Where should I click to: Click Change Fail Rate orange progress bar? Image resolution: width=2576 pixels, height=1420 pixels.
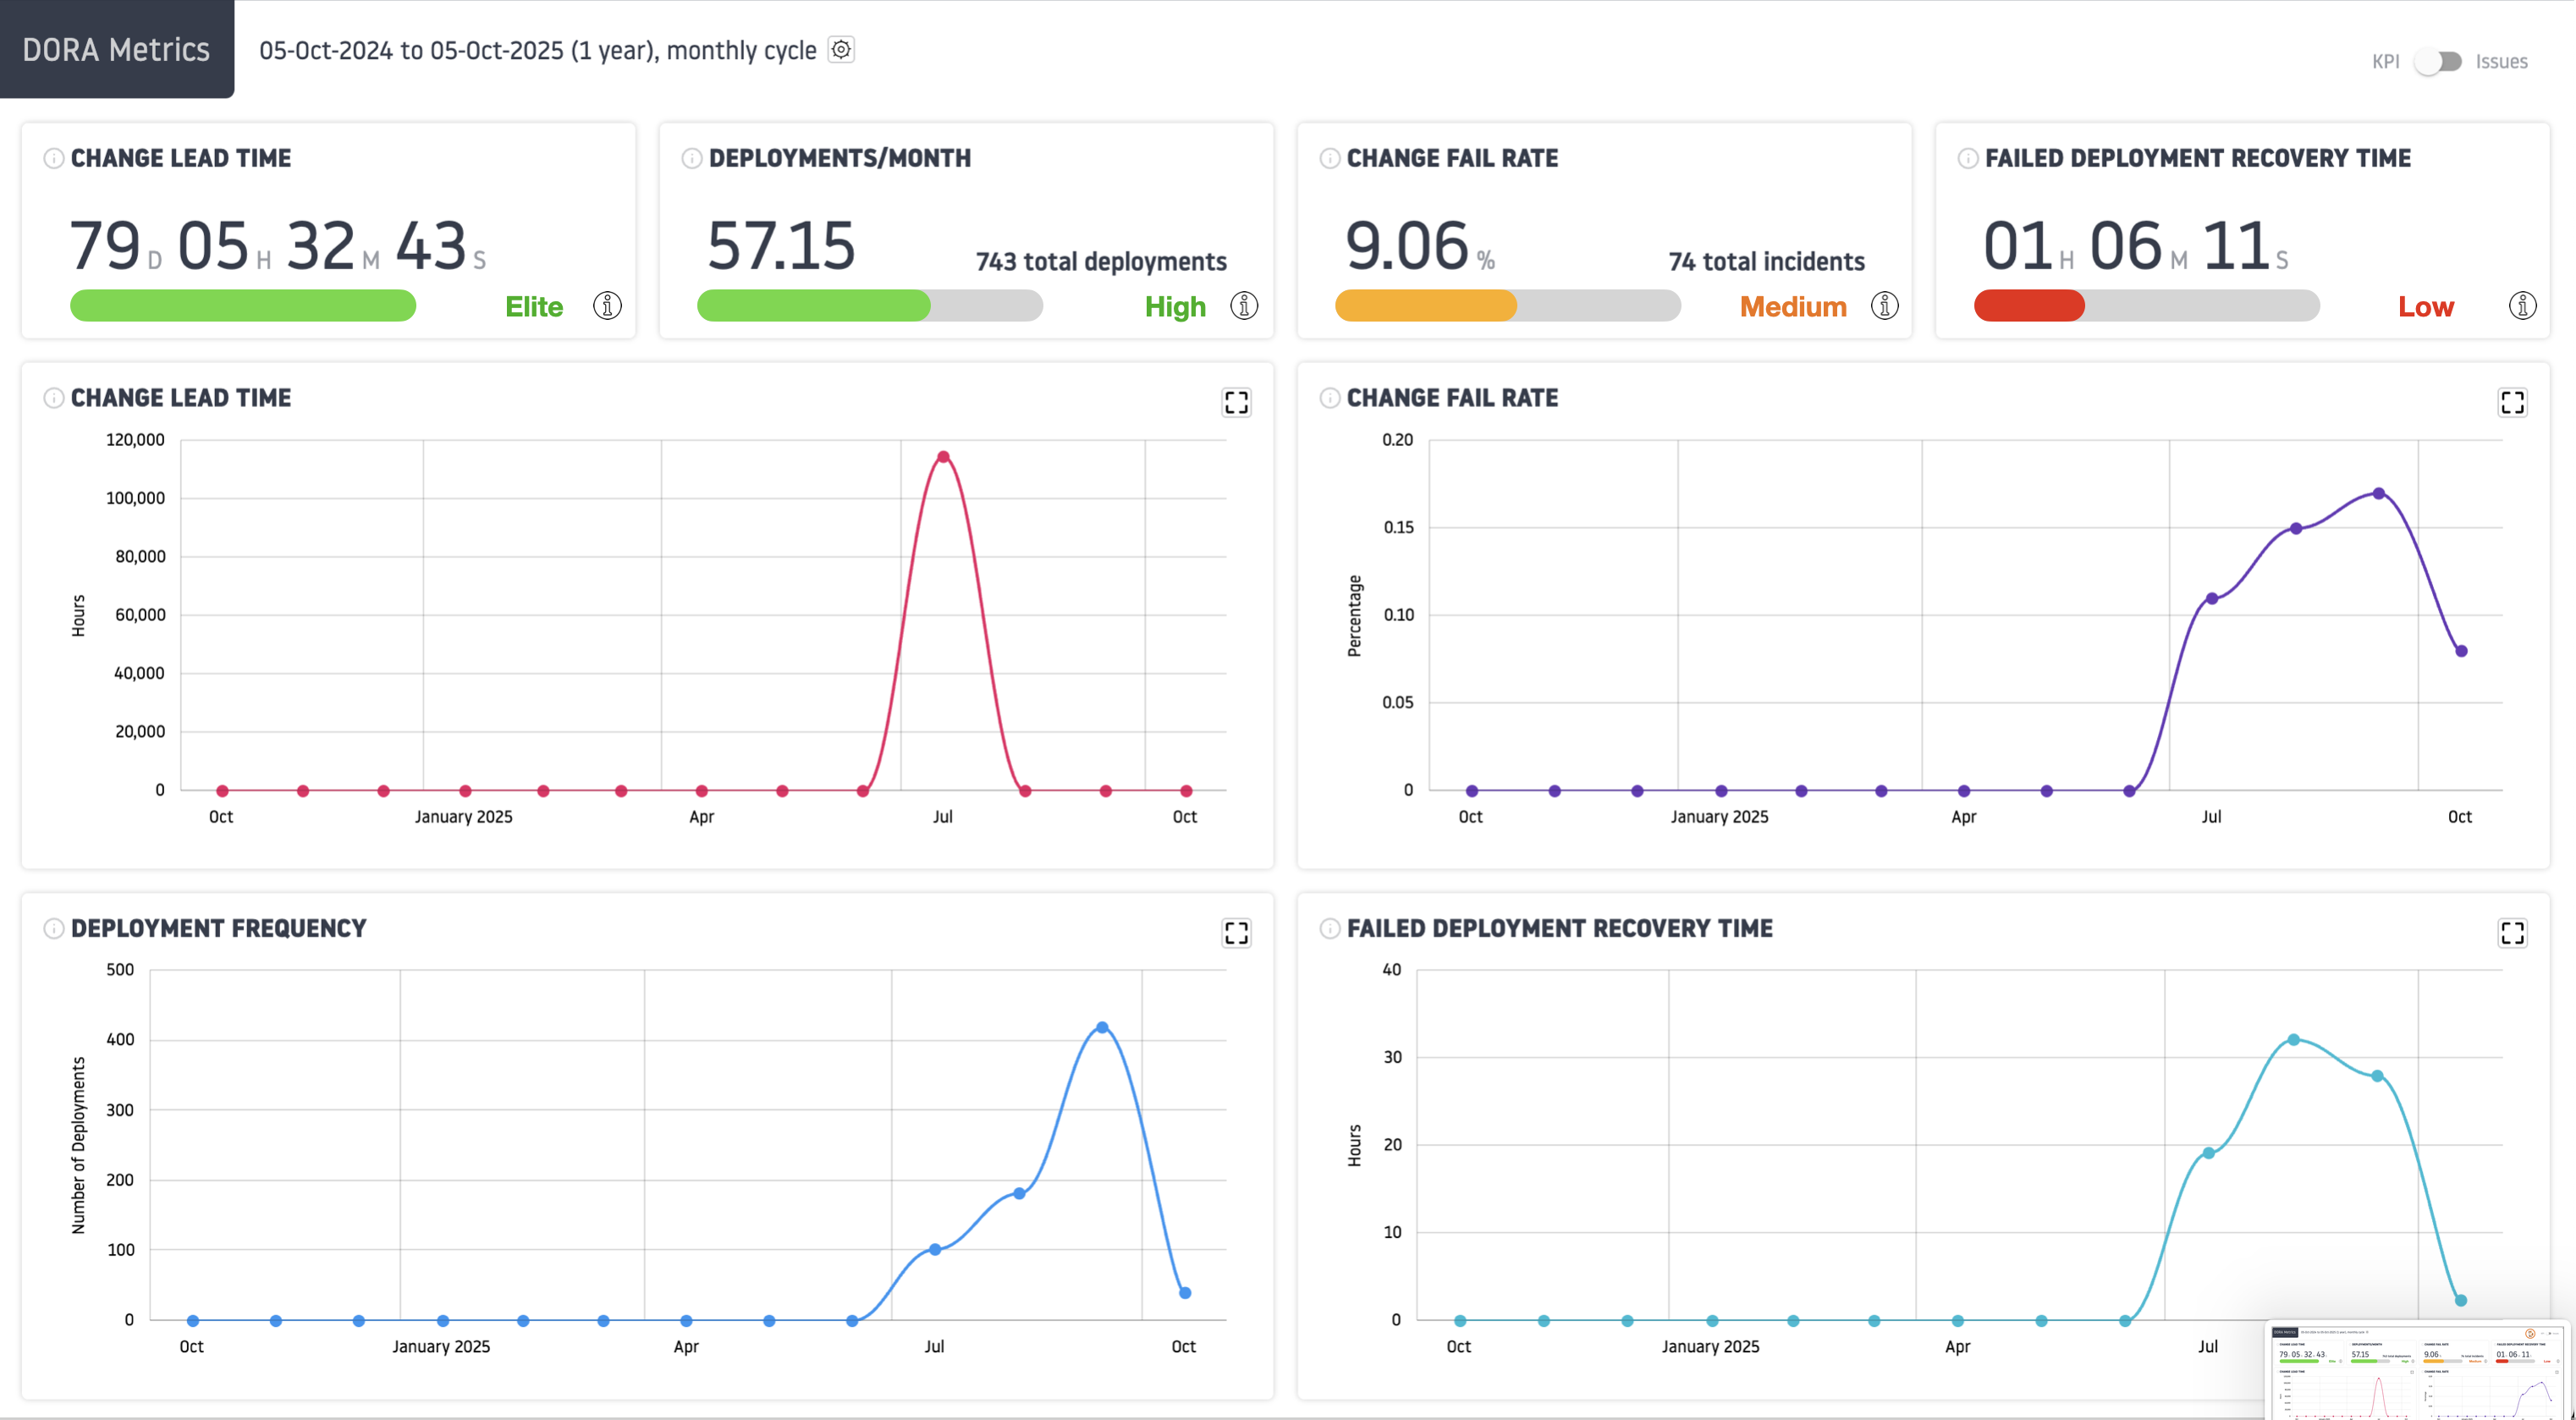pyautogui.click(x=1425, y=306)
